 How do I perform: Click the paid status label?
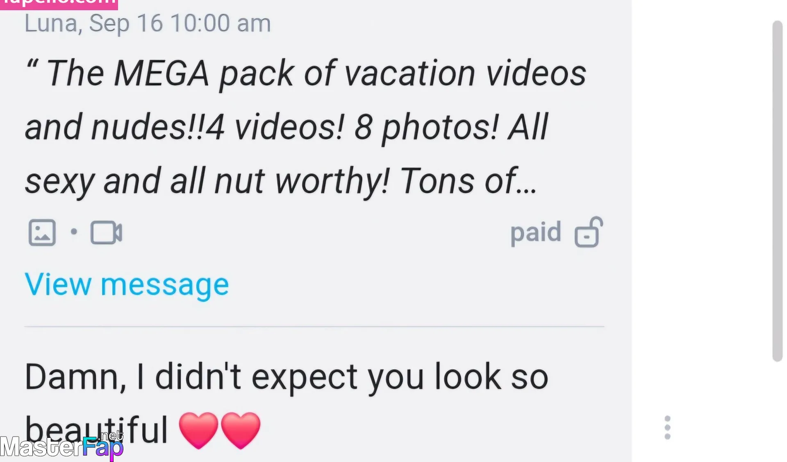(535, 233)
